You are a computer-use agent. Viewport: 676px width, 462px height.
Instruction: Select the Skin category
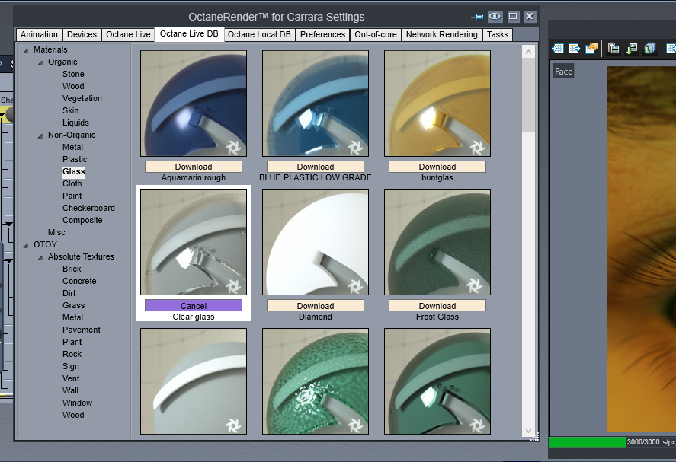click(70, 110)
